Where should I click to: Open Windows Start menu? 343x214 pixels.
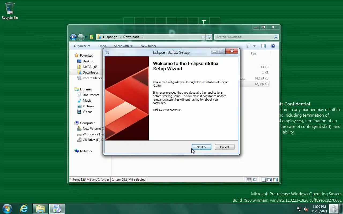(7, 208)
